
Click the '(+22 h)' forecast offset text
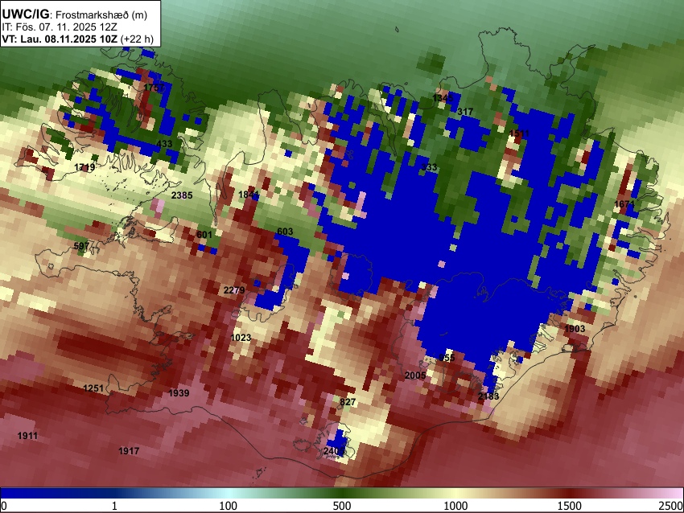coord(137,39)
